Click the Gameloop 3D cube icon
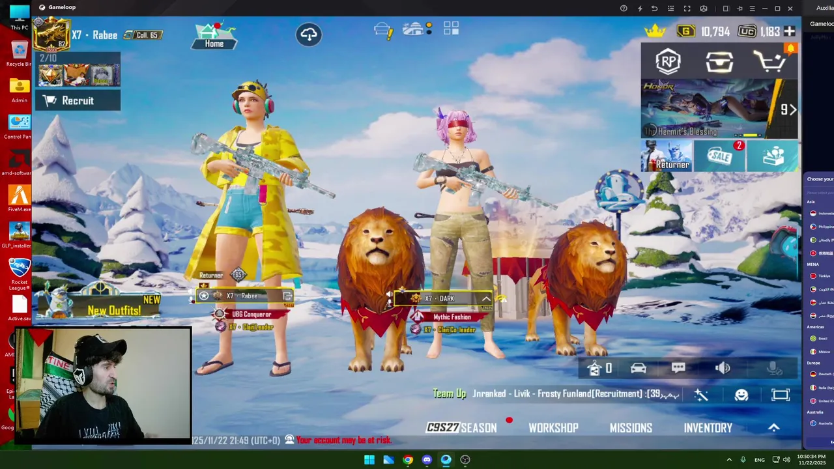Image resolution: width=834 pixels, height=469 pixels. coord(704,8)
